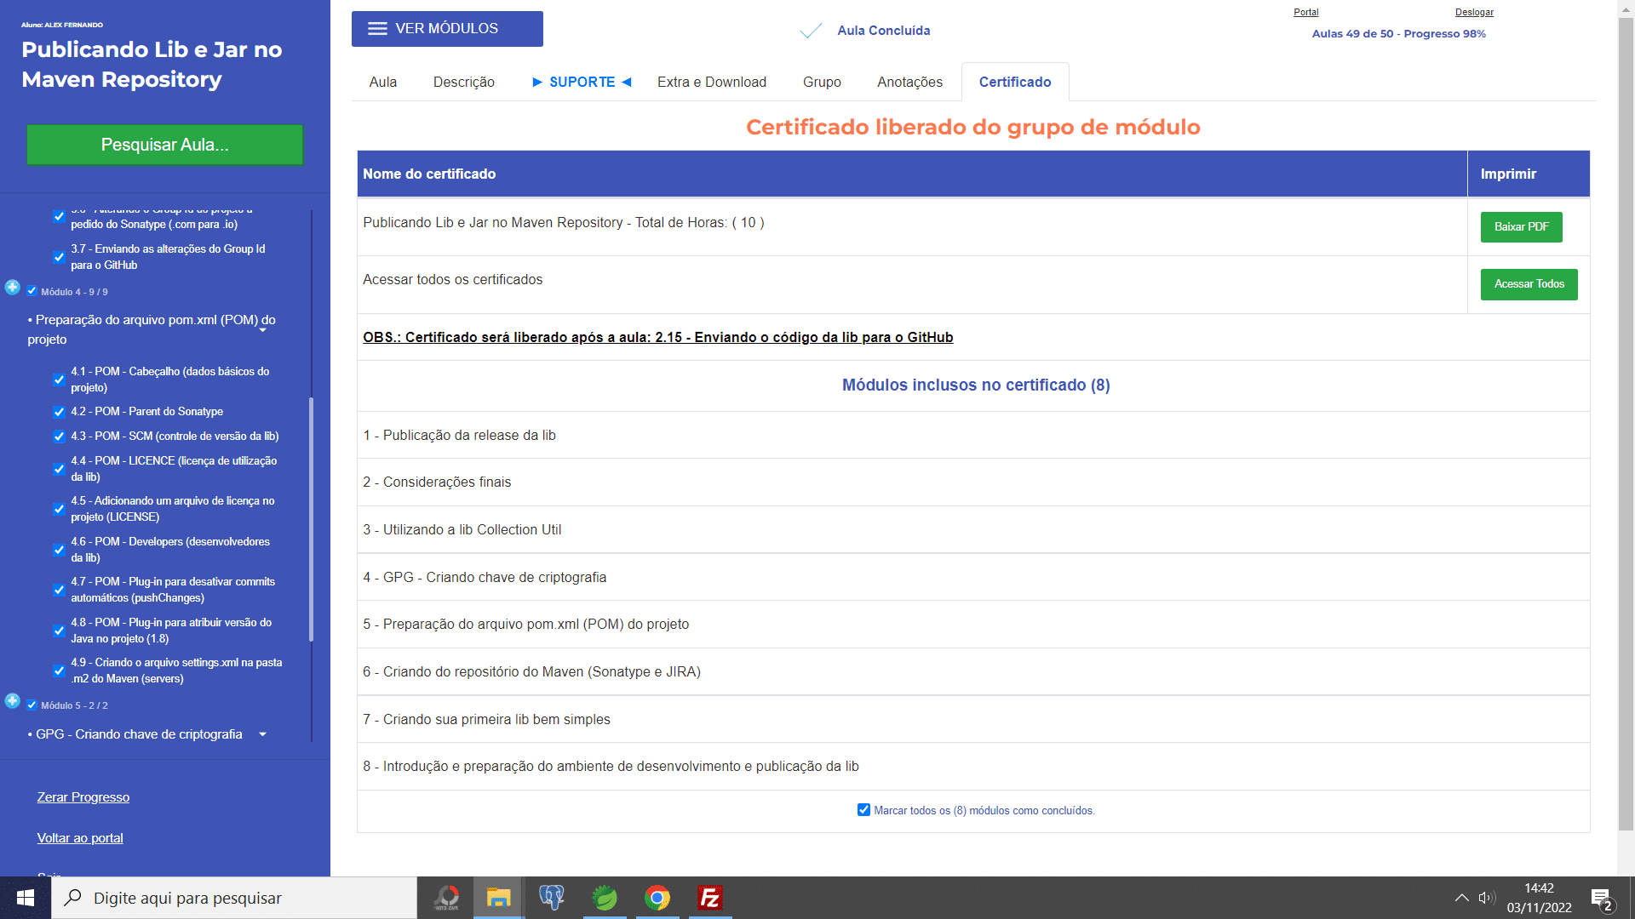This screenshot has width=1635, height=919.
Task: Click the volume icon in system tray
Action: (x=1487, y=898)
